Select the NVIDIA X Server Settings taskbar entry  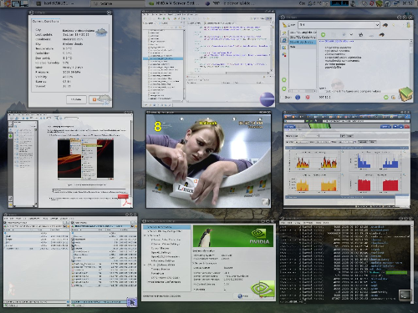pos(173,3)
